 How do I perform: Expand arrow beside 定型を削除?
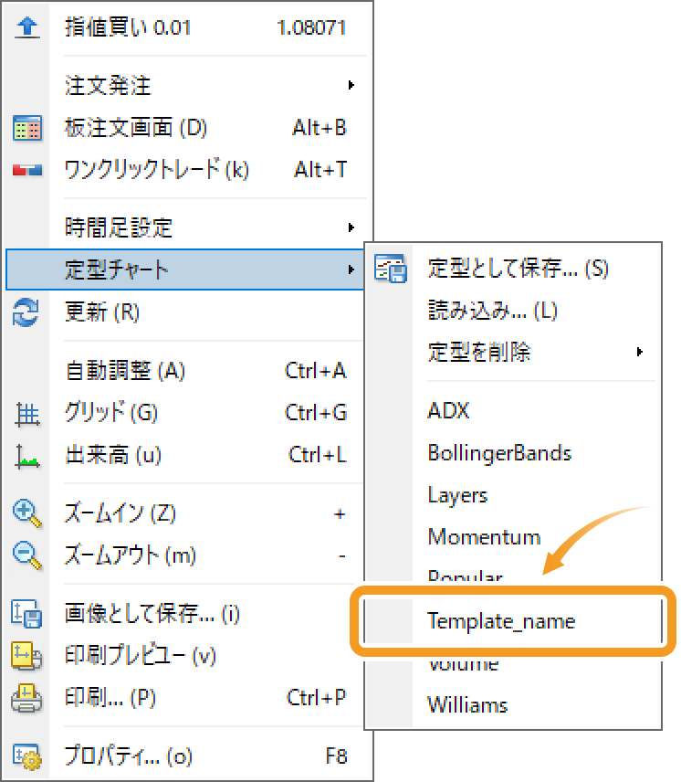pyautogui.click(x=640, y=352)
